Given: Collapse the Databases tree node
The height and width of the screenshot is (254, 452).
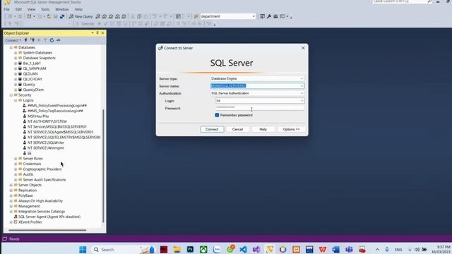Looking at the screenshot, I should click(x=11, y=47).
